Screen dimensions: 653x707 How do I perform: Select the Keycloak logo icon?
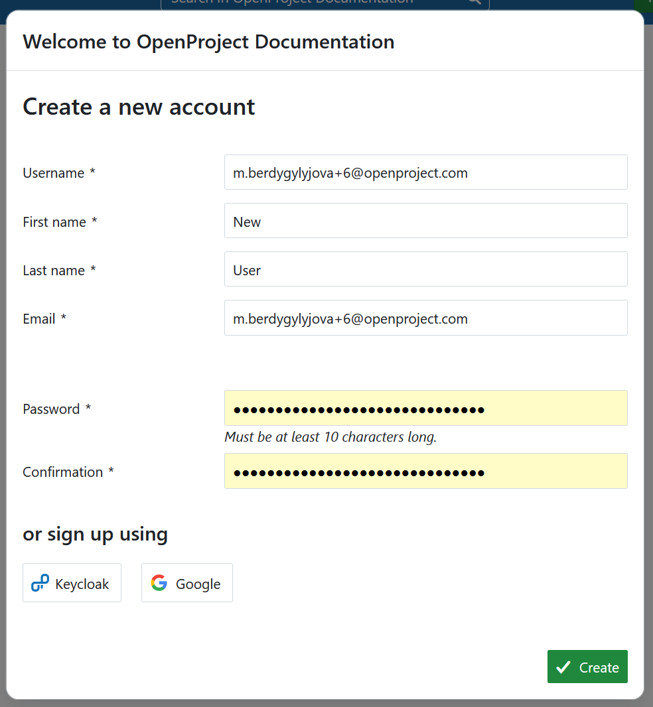click(x=39, y=582)
